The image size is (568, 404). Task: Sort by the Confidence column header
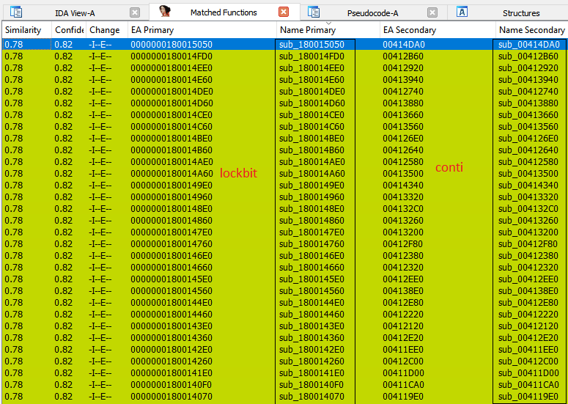69,30
